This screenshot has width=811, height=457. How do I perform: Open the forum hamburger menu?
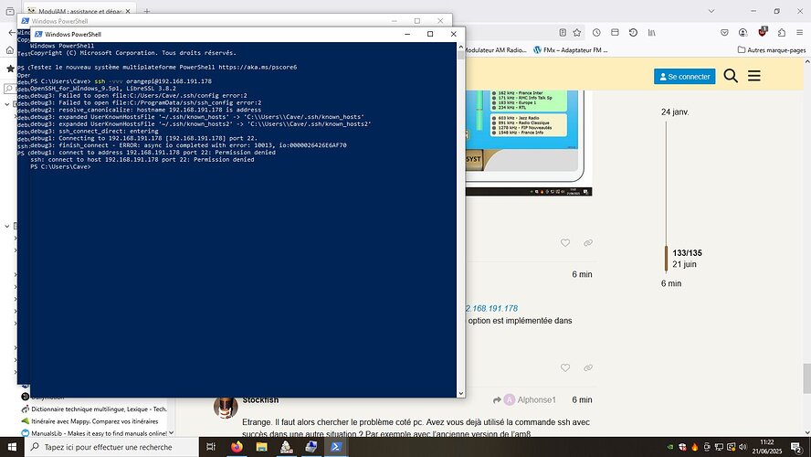pos(754,76)
